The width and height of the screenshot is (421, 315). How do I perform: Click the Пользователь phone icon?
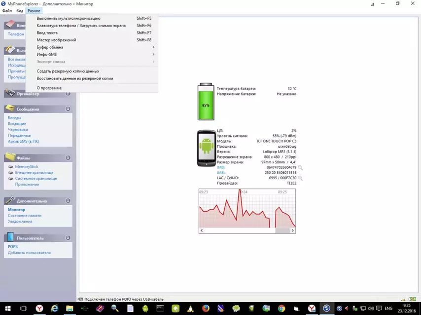[x=10, y=237]
